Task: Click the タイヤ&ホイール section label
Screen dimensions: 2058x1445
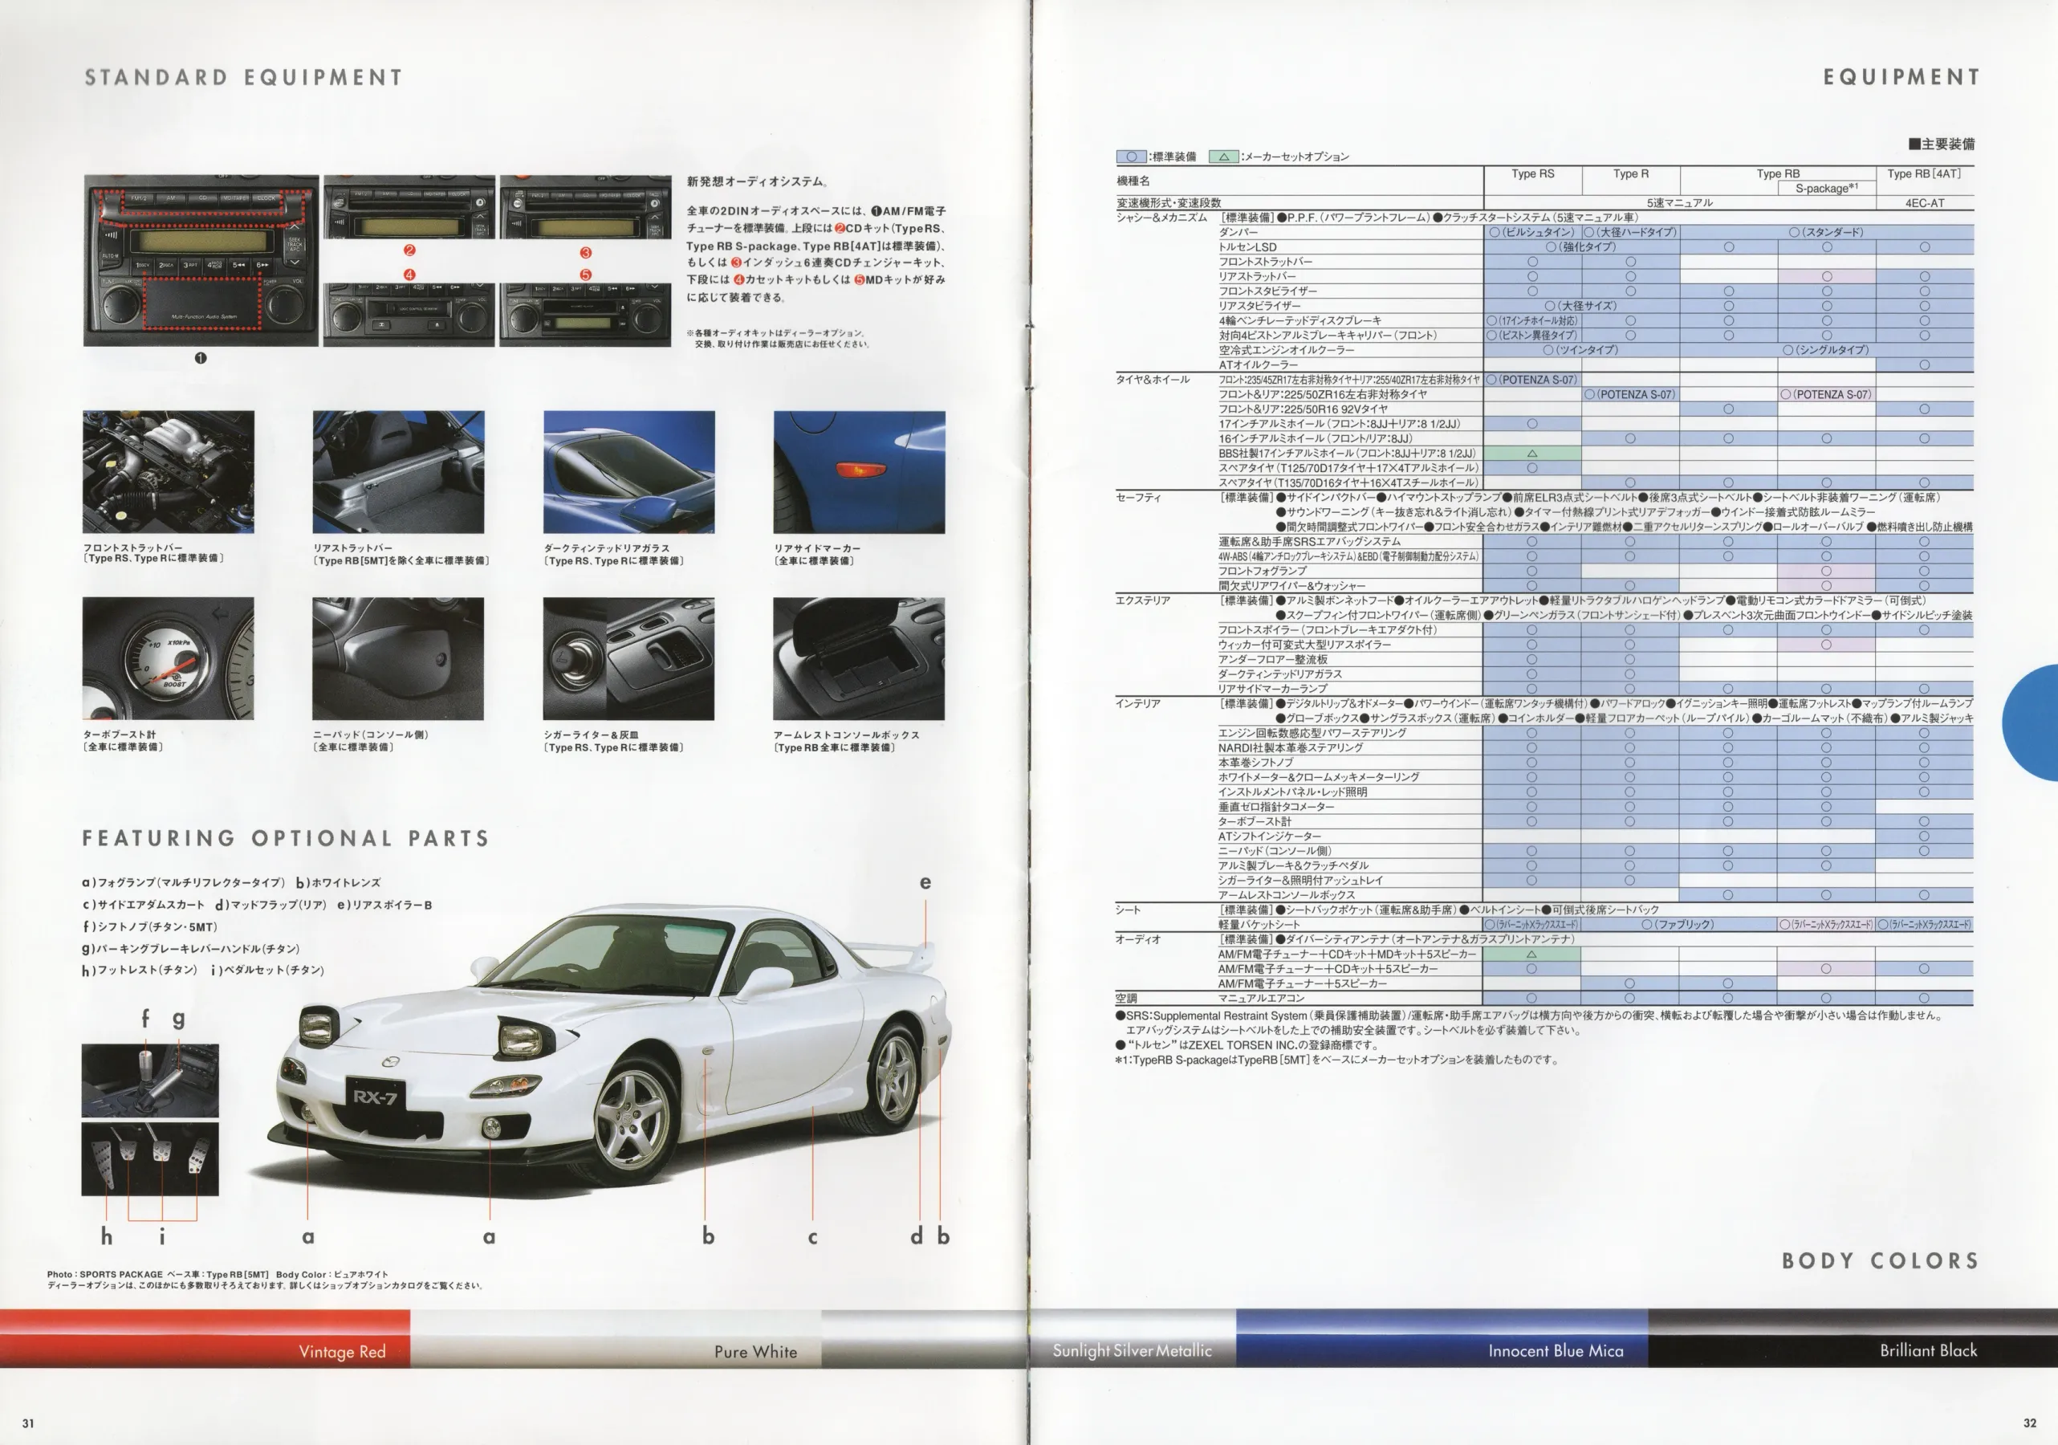Action: (x=1153, y=380)
